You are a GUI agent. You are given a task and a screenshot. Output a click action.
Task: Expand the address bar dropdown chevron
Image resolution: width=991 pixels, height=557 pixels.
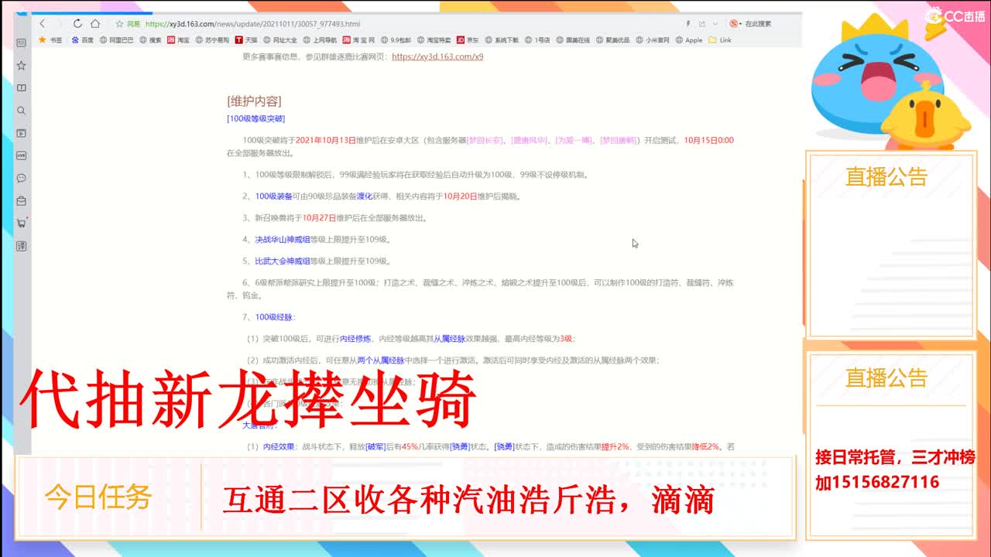[x=715, y=24]
